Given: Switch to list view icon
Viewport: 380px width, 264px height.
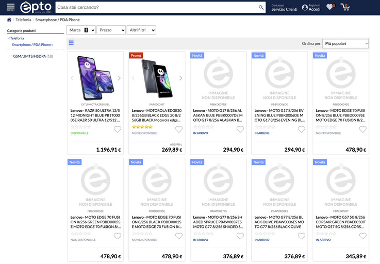Looking at the screenshot, I should point(71,43).
